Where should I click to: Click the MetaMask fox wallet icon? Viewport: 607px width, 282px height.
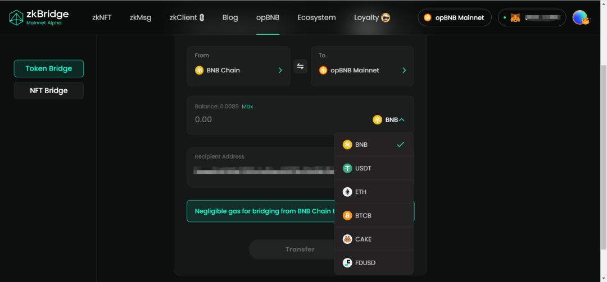pos(515,18)
